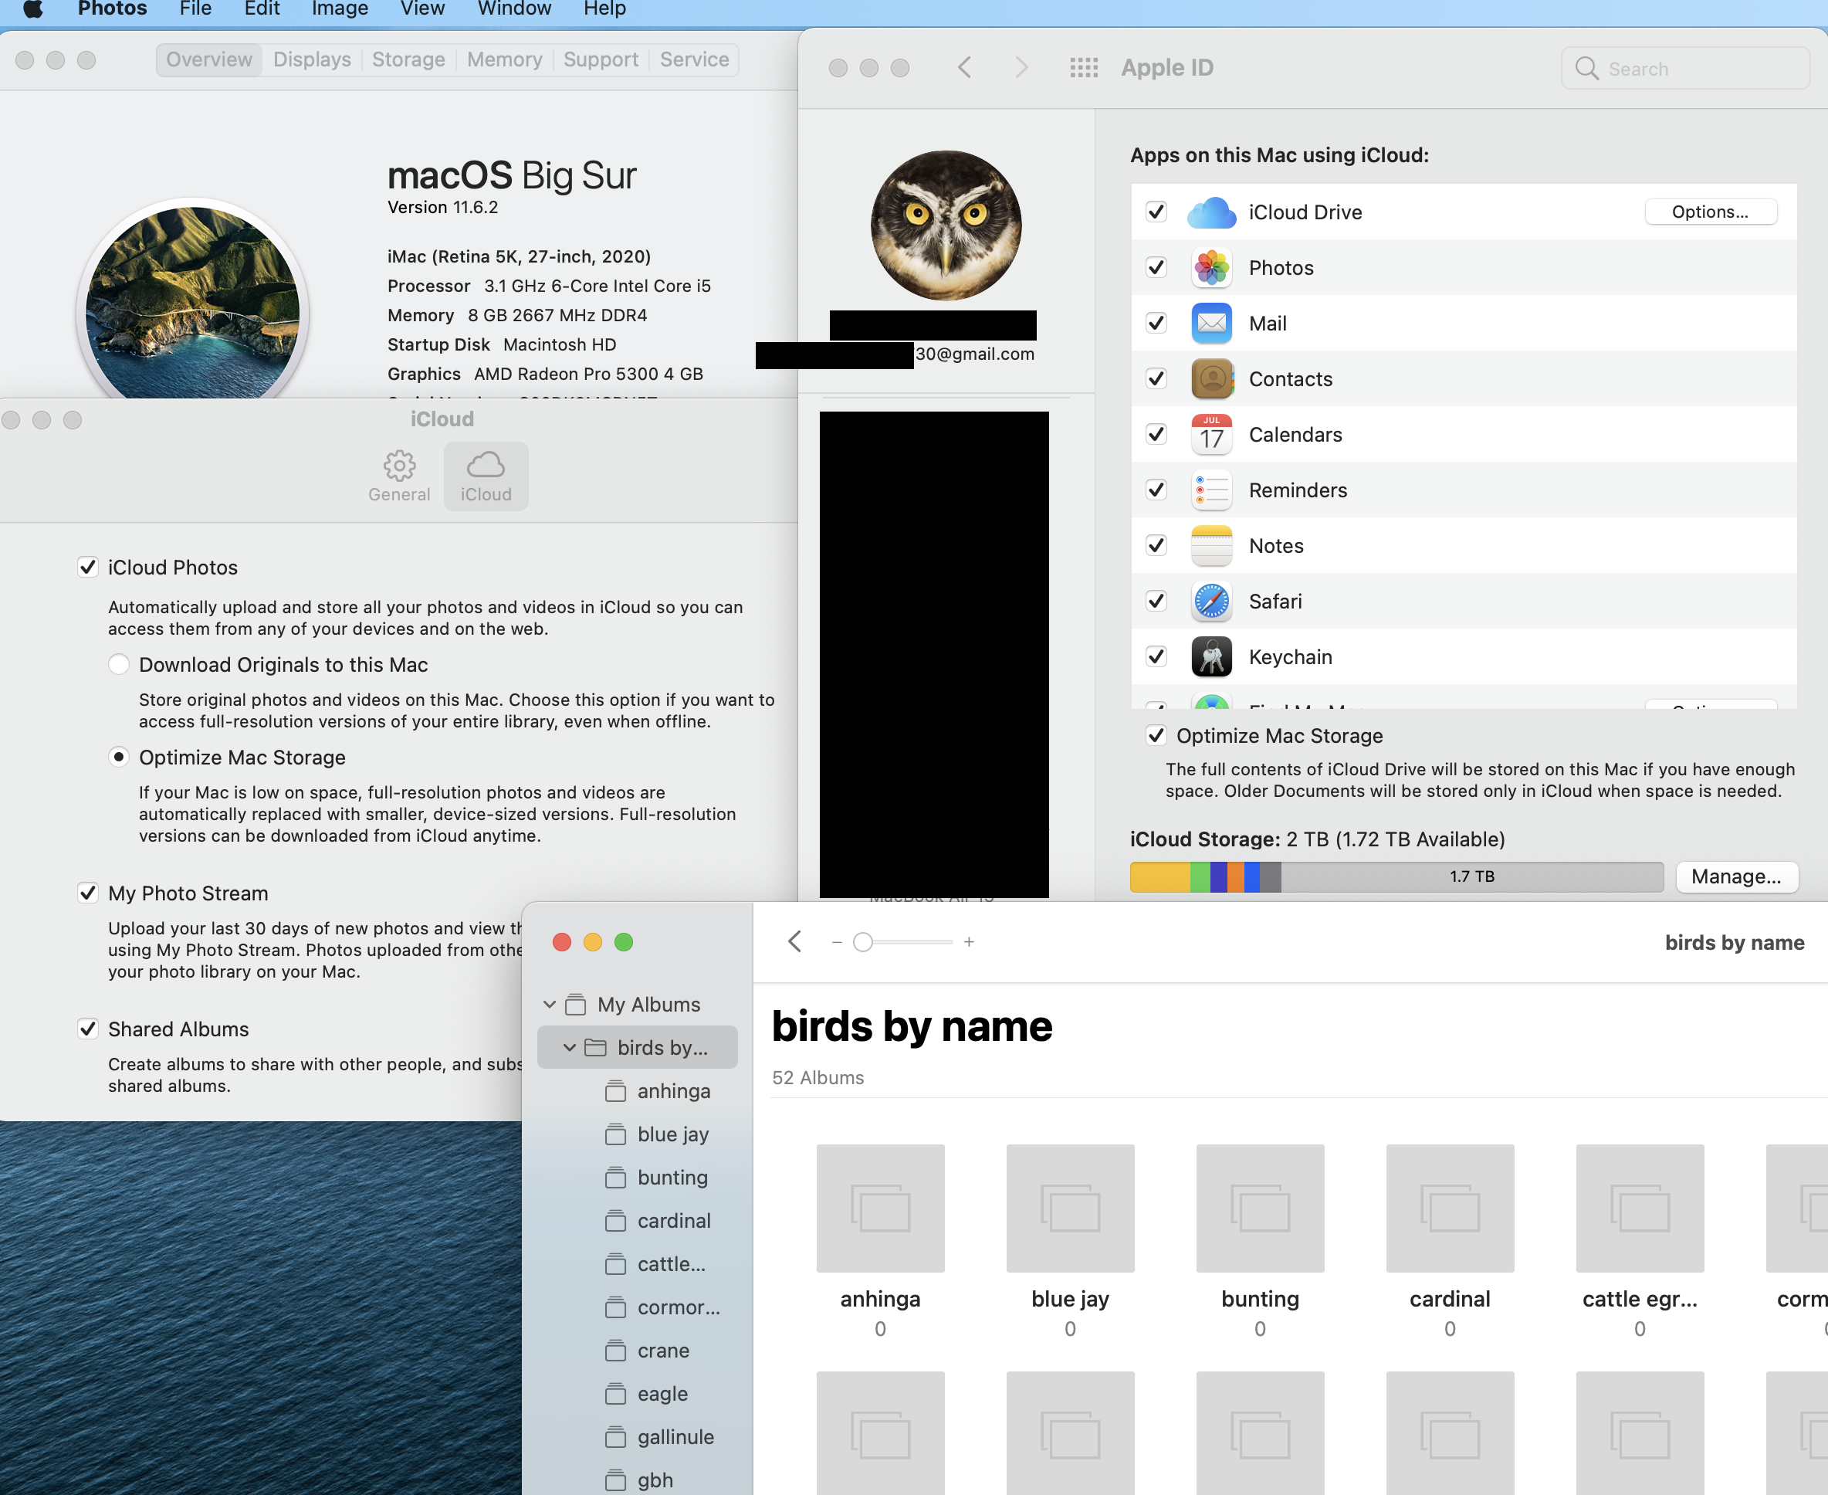This screenshot has width=1828, height=1495.
Task: Click the Safari compass icon
Action: pyautogui.click(x=1210, y=601)
